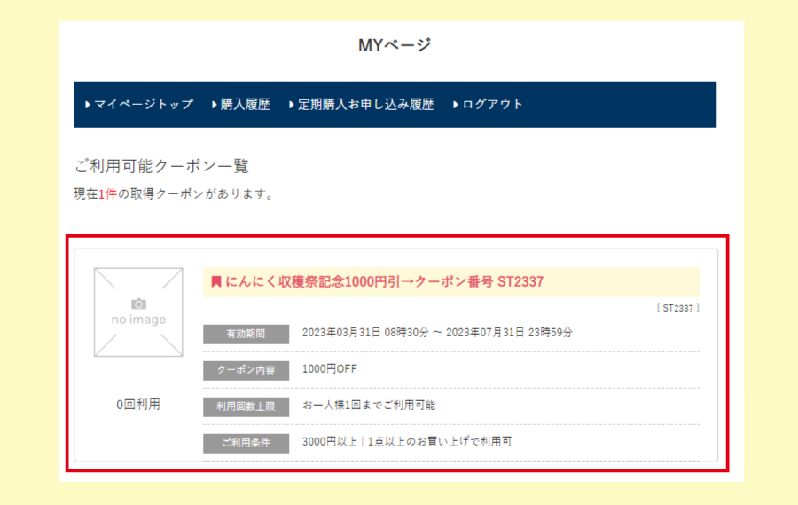This screenshot has width=798, height=505.
Task: Click お一人様1回までご利用可能 text
Action: click(369, 406)
